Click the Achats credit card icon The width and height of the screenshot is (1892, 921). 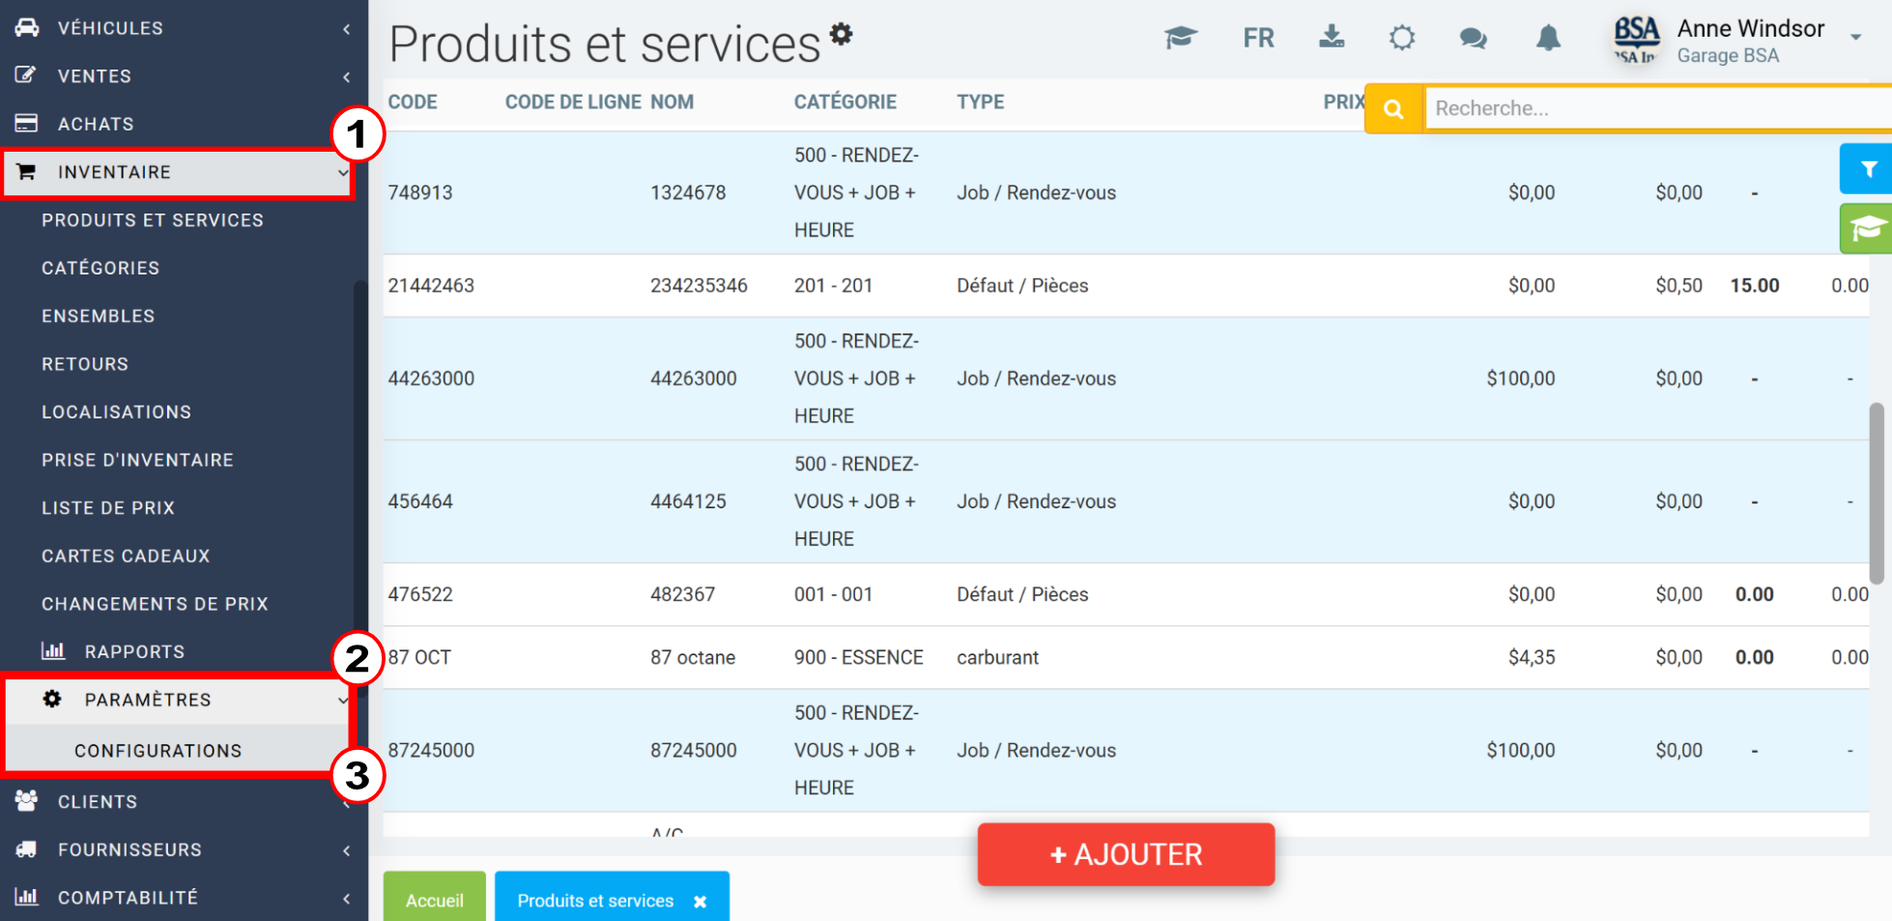pos(26,124)
